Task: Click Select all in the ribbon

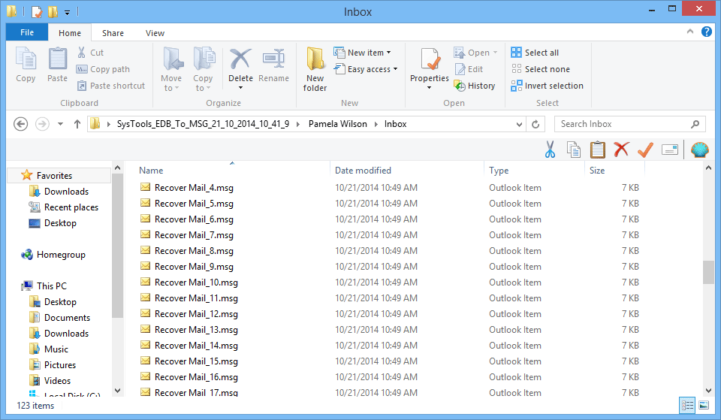Action: point(535,53)
